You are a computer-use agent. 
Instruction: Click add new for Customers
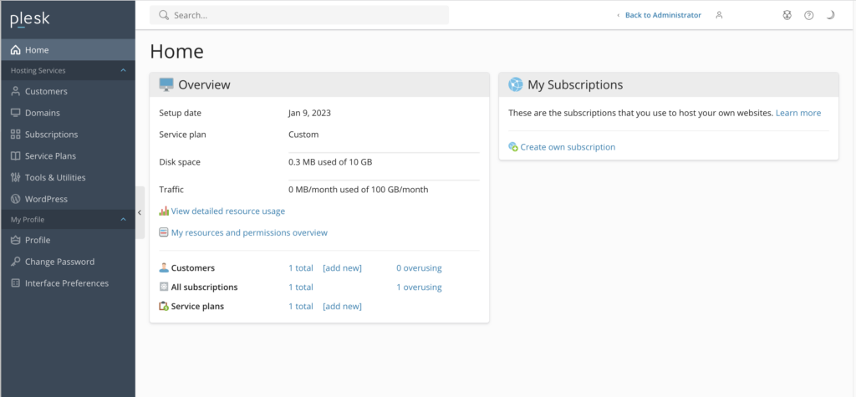coord(342,268)
